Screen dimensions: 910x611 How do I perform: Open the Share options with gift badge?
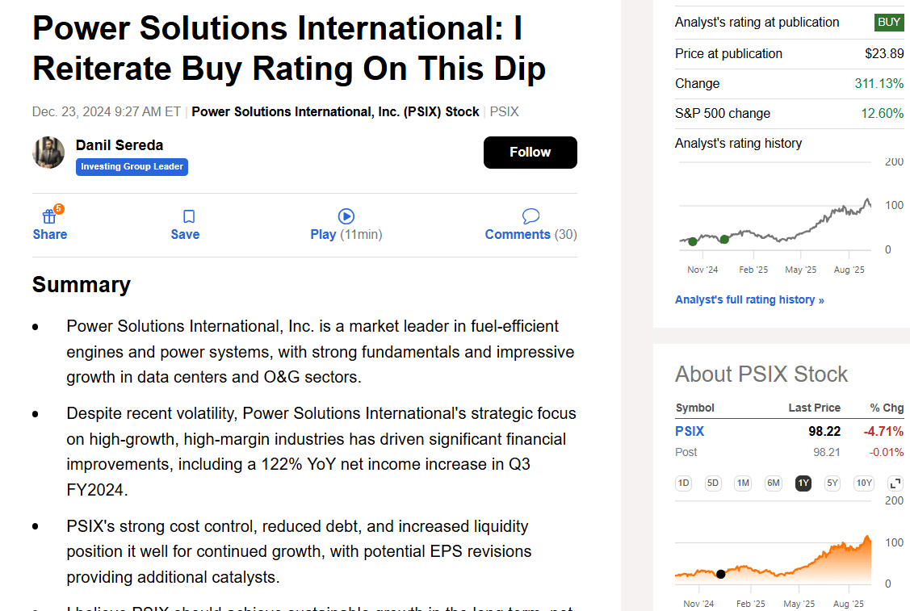[x=49, y=224]
